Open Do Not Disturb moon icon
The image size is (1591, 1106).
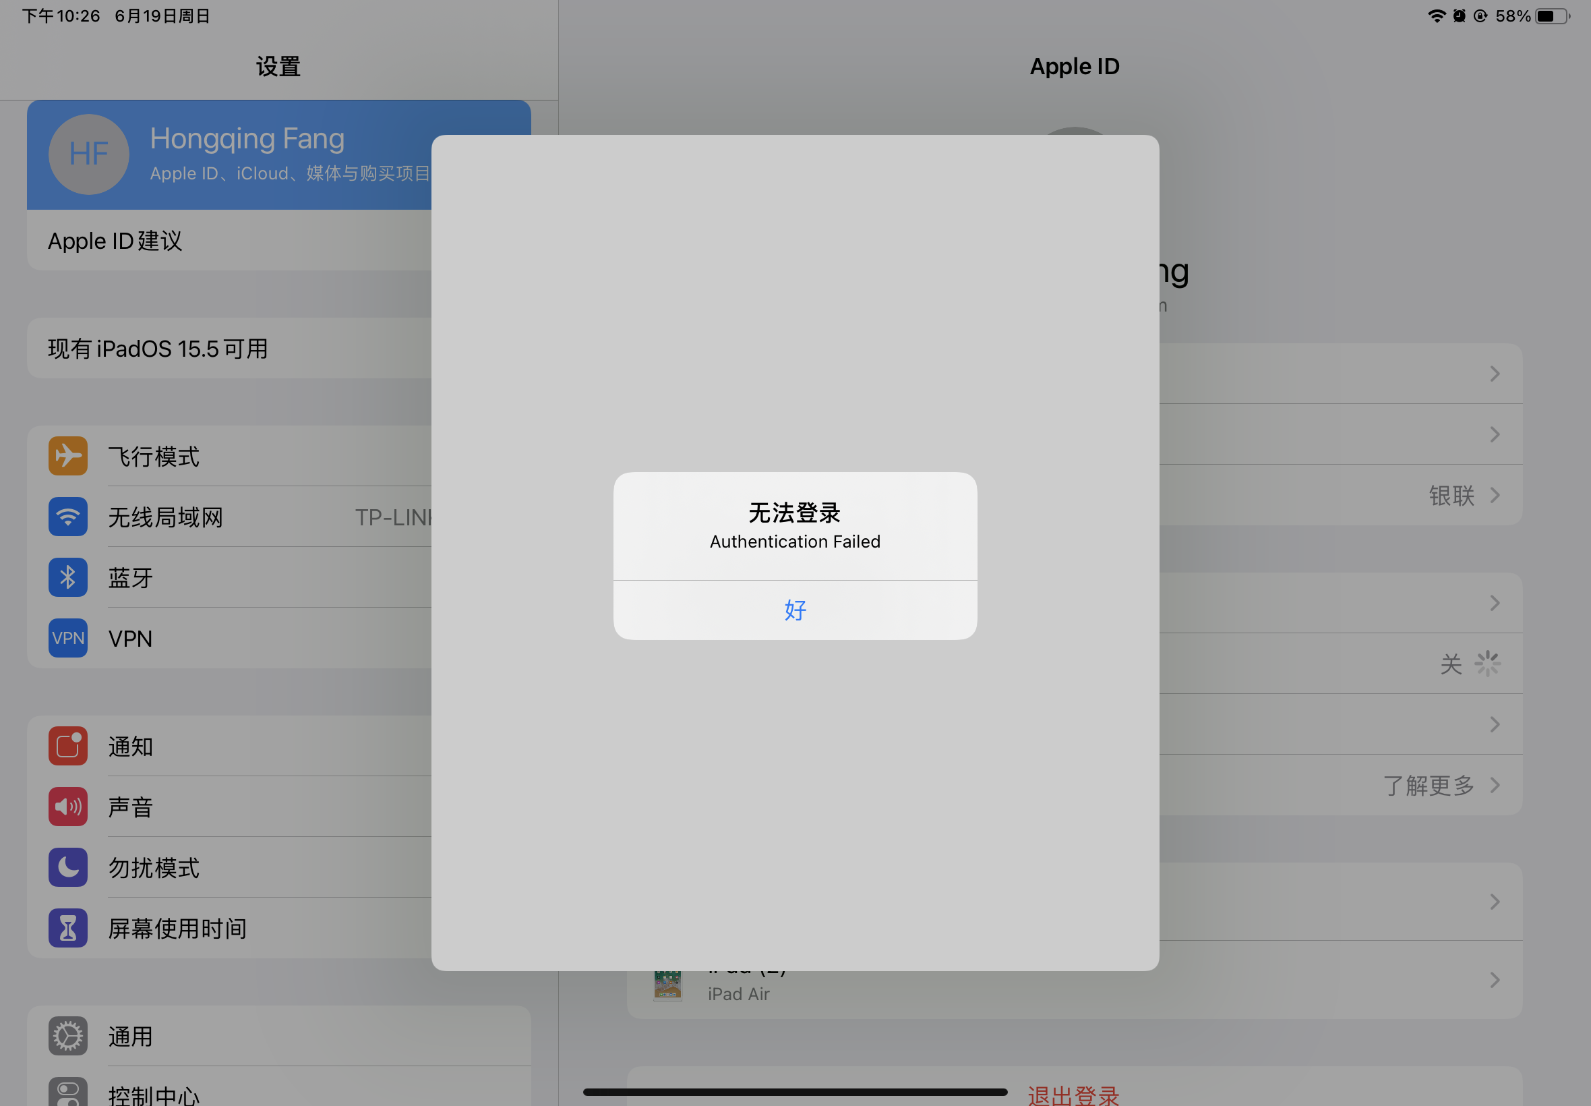click(68, 868)
